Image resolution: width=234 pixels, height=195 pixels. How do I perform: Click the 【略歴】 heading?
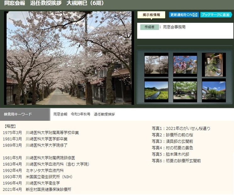10,126
